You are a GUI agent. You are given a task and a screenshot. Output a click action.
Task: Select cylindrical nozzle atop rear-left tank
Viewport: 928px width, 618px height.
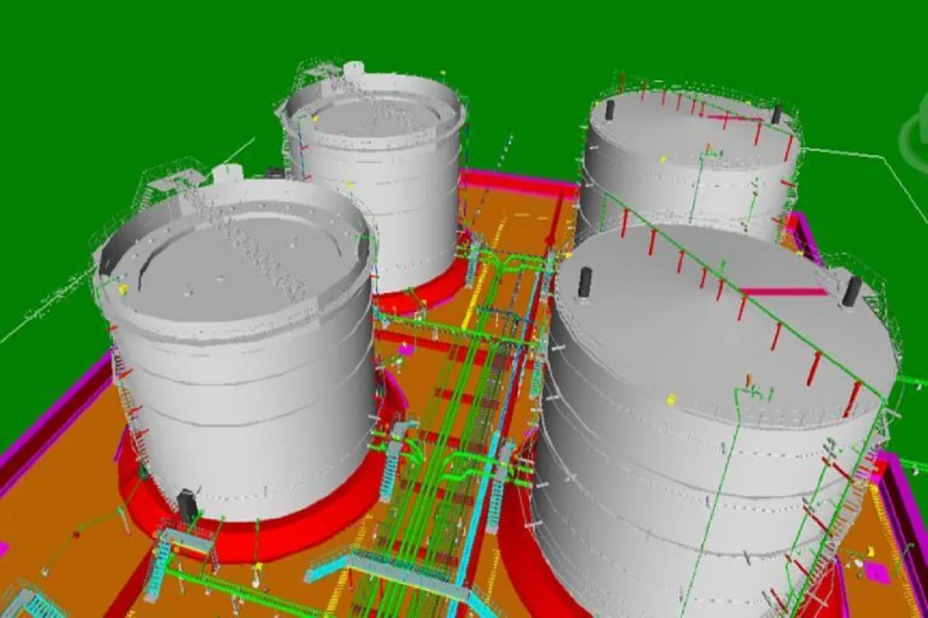coord(355,70)
